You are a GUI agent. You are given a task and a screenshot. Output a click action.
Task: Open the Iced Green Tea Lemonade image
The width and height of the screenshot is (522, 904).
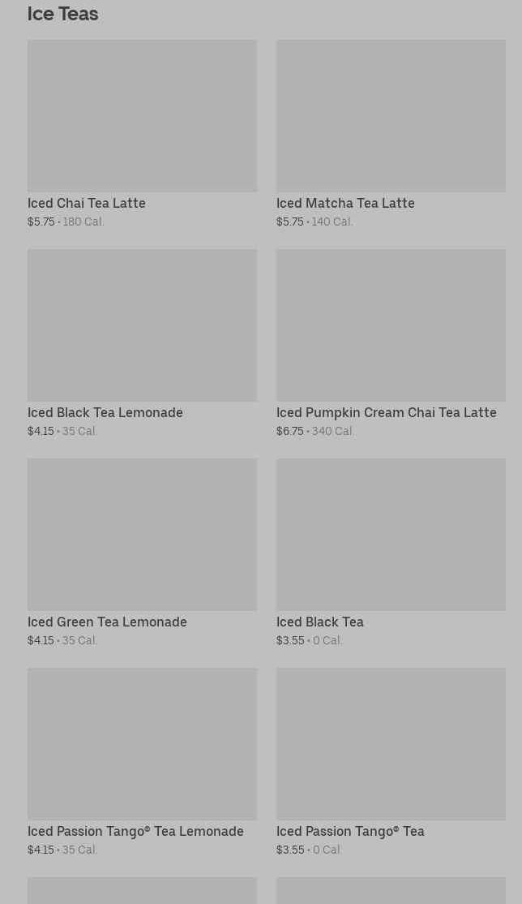[143, 535]
